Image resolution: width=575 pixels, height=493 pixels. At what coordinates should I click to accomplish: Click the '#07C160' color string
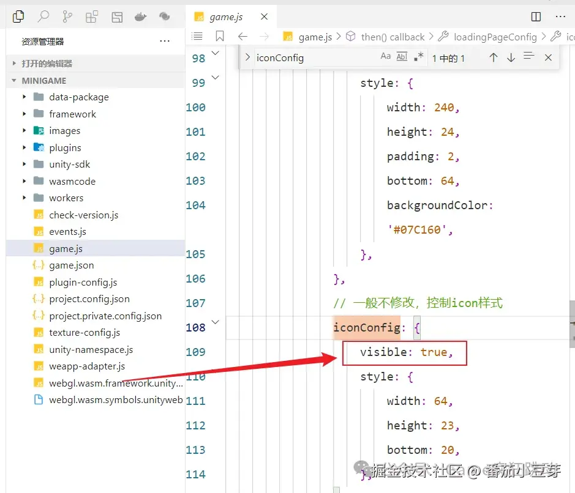[x=417, y=229]
